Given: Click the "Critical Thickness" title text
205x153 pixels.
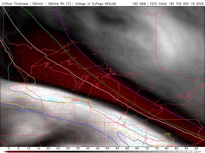Looking at the screenshot, I should 15,4.
